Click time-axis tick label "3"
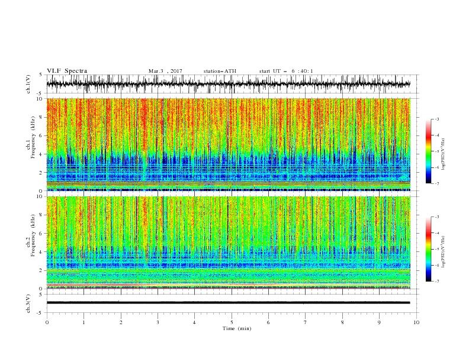The height and width of the screenshot is (362, 469). 158,322
